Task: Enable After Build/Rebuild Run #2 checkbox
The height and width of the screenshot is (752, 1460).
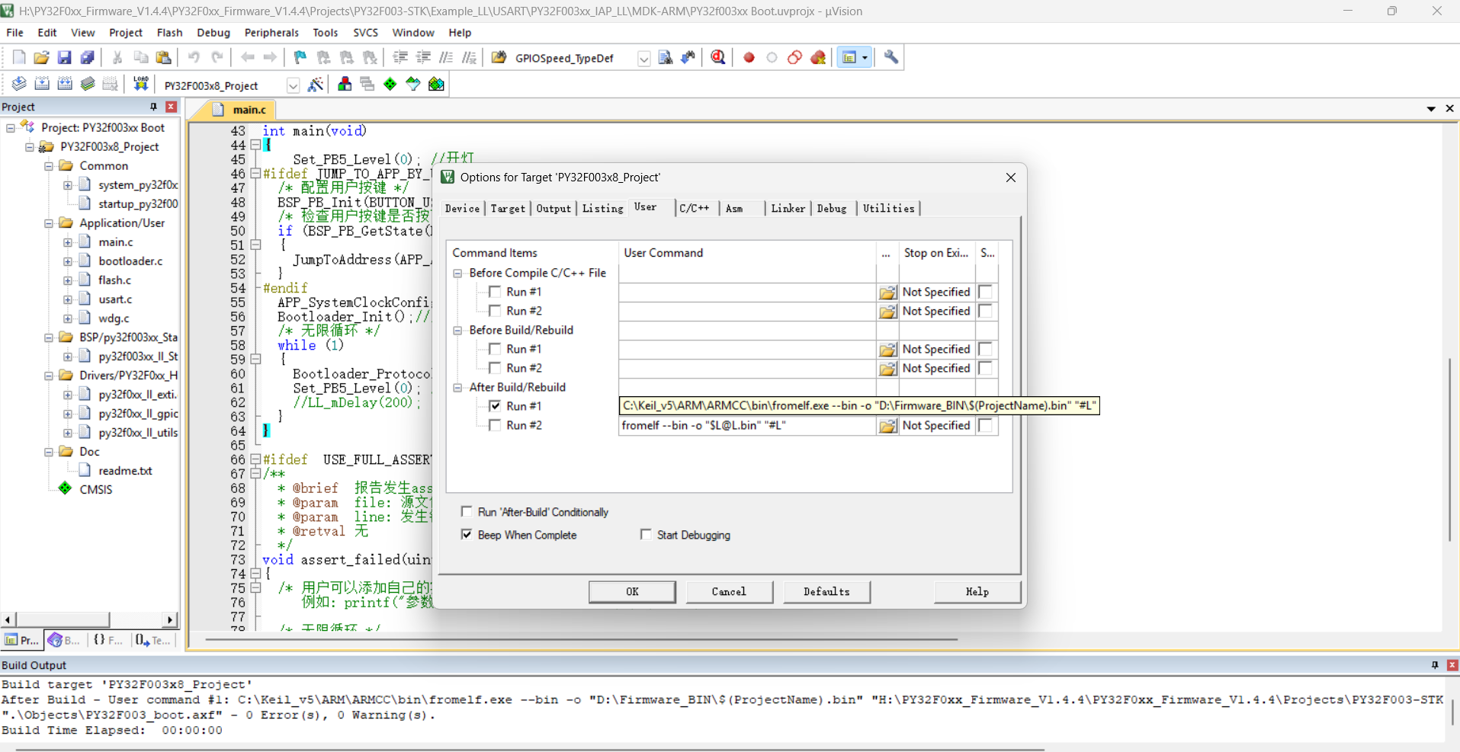Action: [x=495, y=425]
